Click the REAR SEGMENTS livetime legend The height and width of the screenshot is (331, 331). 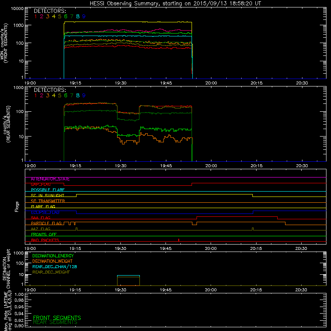55,322
